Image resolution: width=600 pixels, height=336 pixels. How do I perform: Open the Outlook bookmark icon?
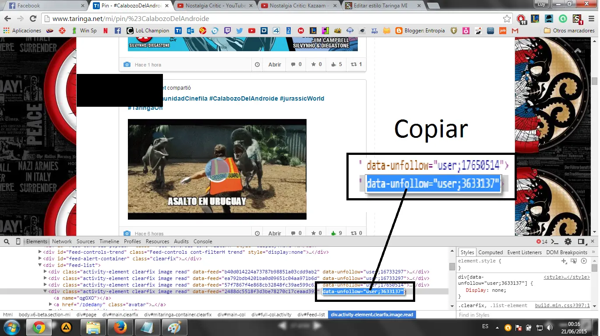click(190, 31)
